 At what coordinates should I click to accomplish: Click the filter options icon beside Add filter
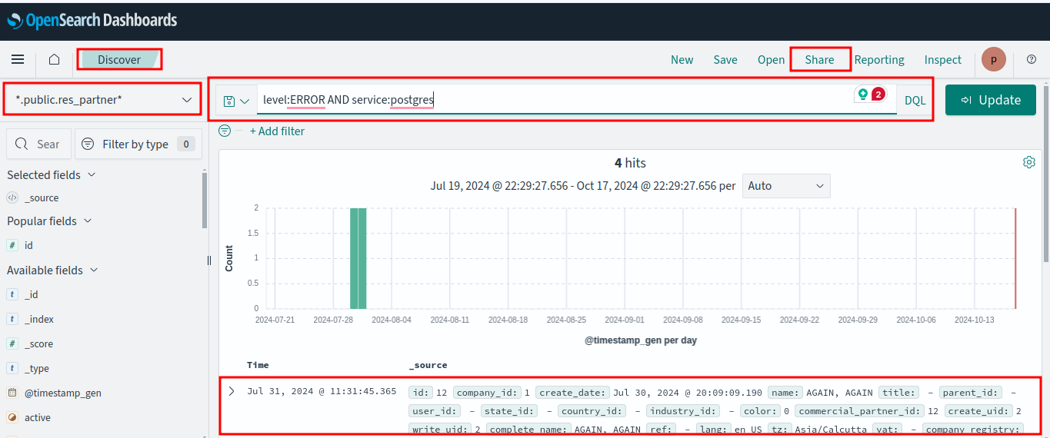[225, 131]
